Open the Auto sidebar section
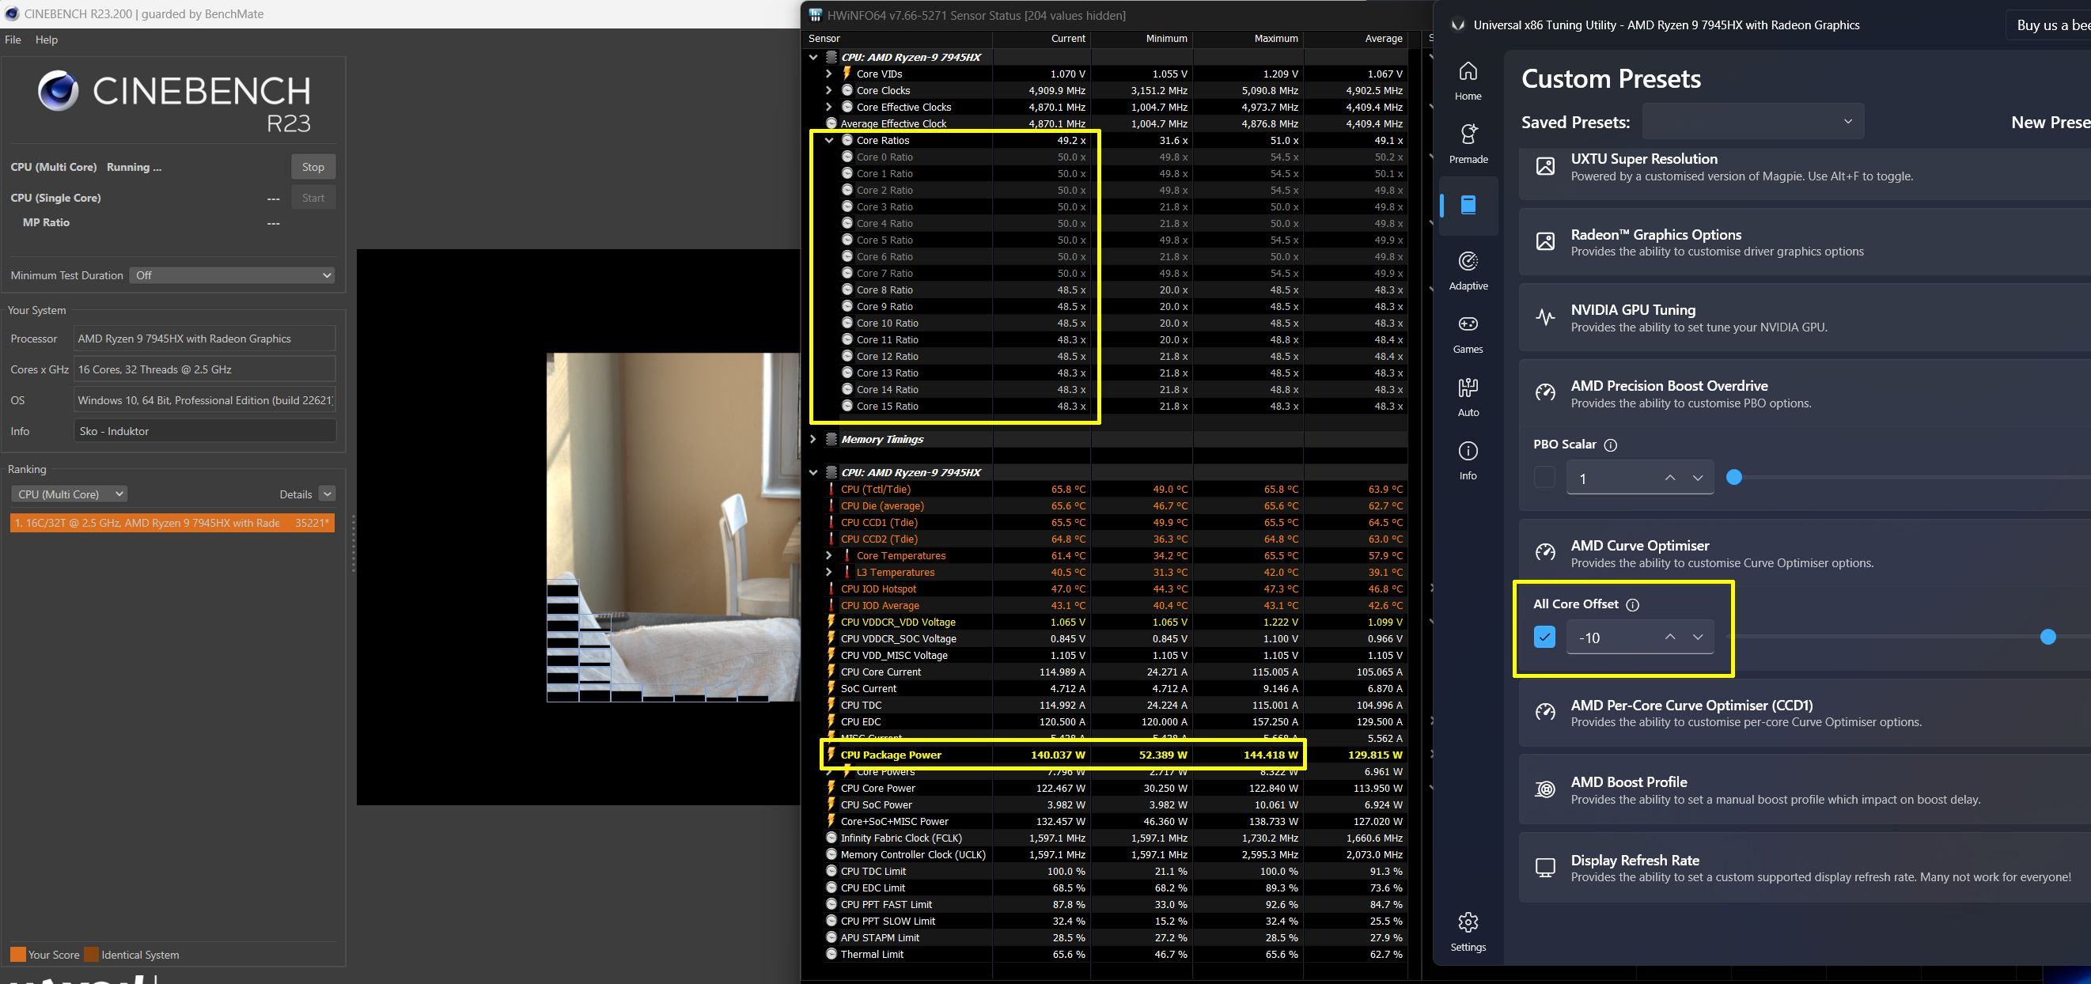This screenshot has height=984, width=2091. [1468, 397]
